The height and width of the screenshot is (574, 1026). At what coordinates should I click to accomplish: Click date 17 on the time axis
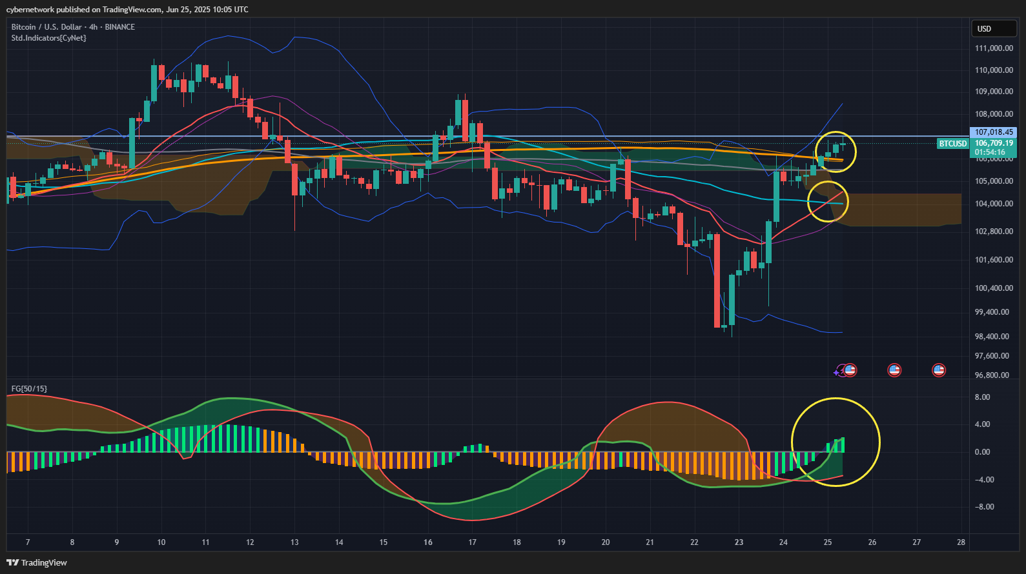pyautogui.click(x=472, y=542)
